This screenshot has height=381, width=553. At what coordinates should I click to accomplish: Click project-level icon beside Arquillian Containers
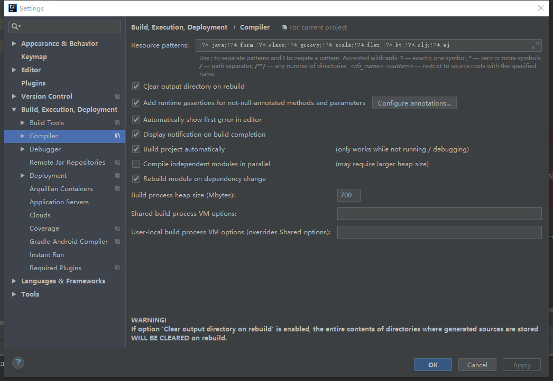[117, 189]
